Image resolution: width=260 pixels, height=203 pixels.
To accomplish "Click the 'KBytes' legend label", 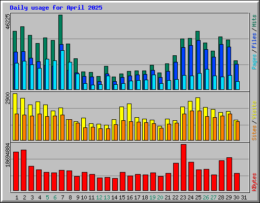I will (254, 182).
